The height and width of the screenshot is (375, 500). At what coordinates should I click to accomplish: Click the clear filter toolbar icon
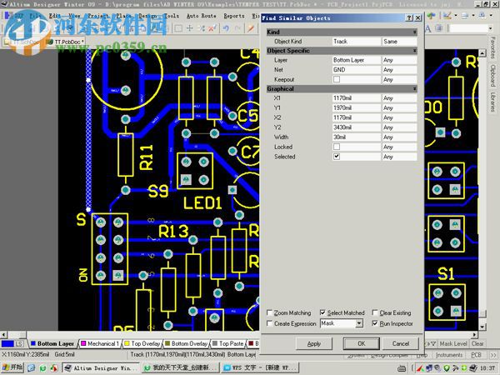(212, 28)
